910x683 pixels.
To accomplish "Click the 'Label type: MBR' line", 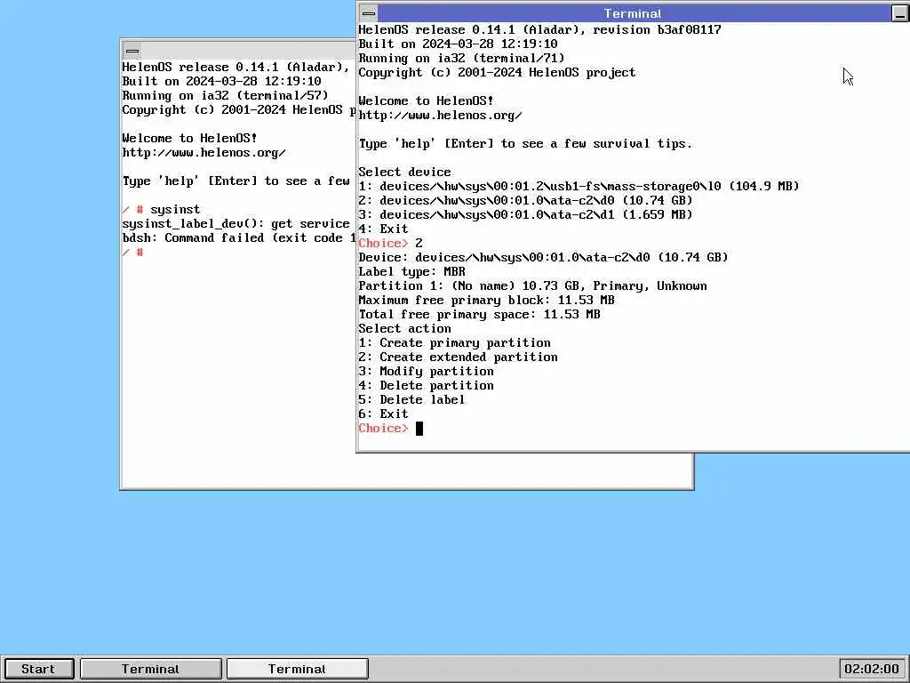I will [x=411, y=271].
